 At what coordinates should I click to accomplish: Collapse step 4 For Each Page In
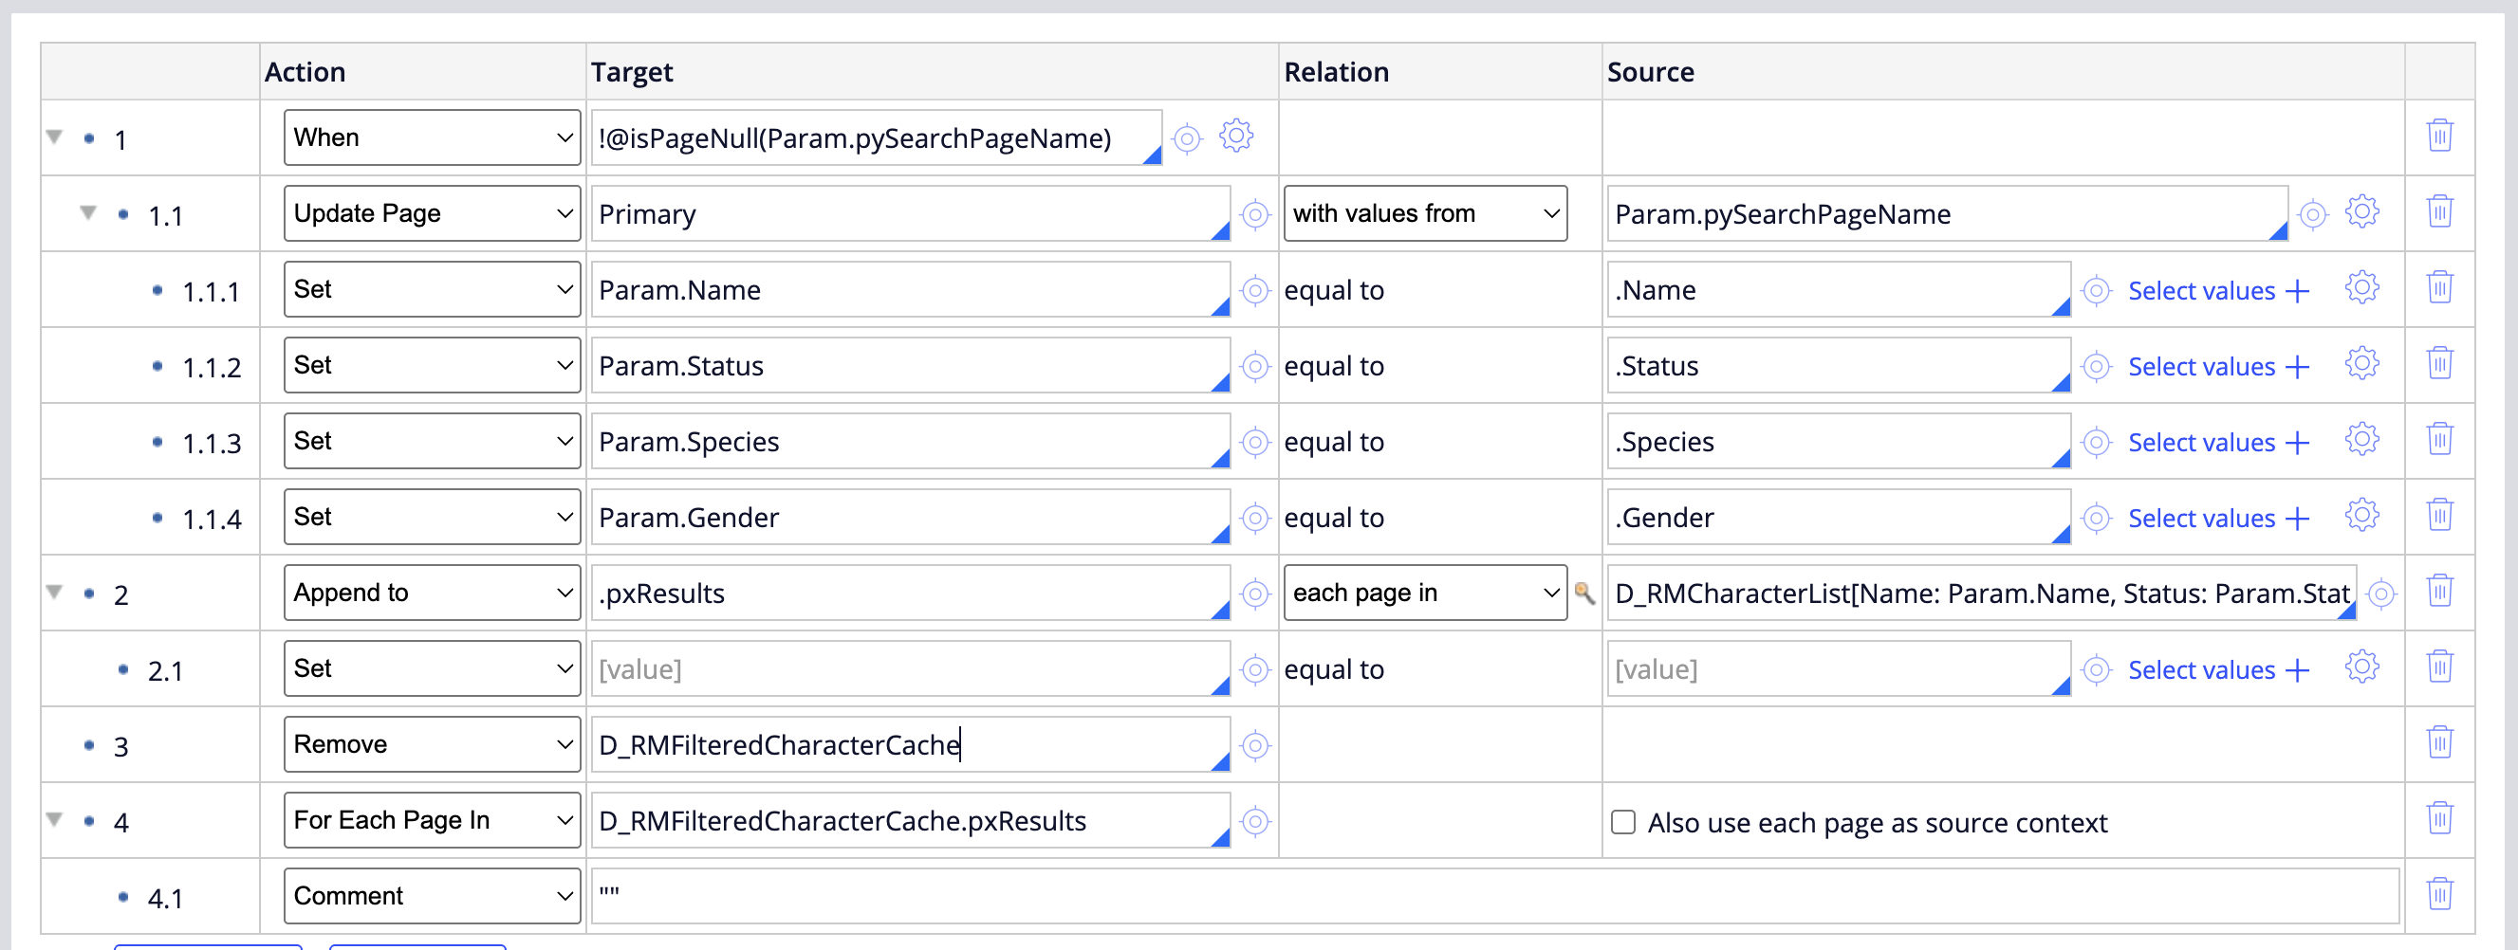pos(55,820)
